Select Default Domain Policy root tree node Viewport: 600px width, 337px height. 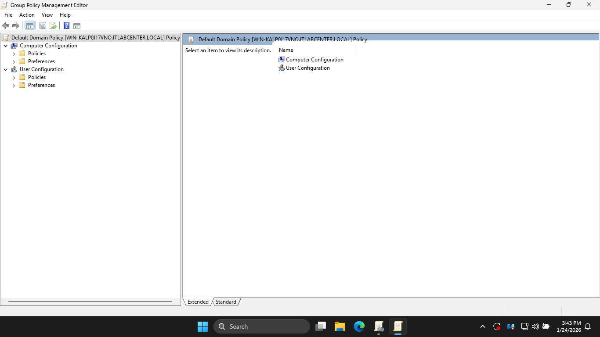pos(95,38)
